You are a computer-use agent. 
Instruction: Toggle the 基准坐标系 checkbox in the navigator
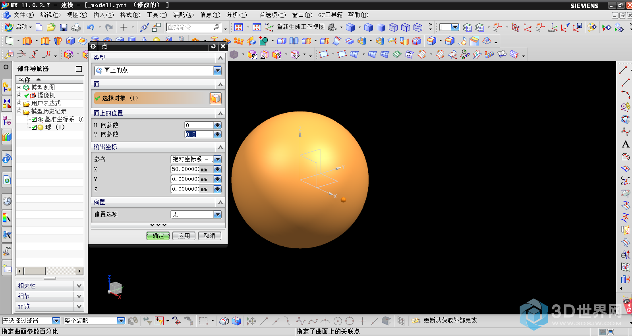34,119
